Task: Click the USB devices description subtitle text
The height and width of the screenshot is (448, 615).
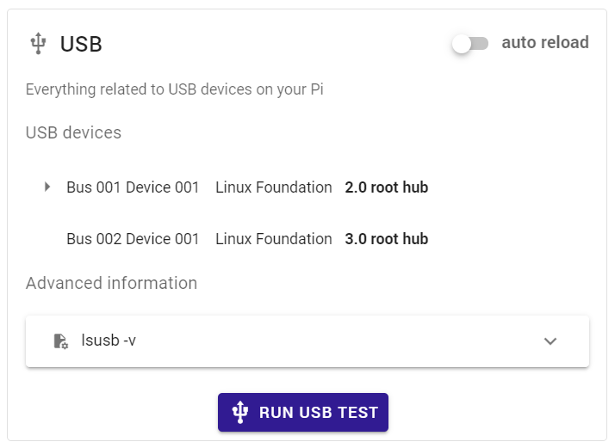Action: (x=175, y=89)
